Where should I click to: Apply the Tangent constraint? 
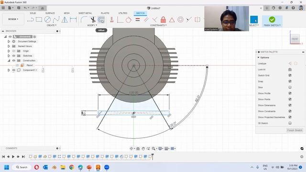129,20
